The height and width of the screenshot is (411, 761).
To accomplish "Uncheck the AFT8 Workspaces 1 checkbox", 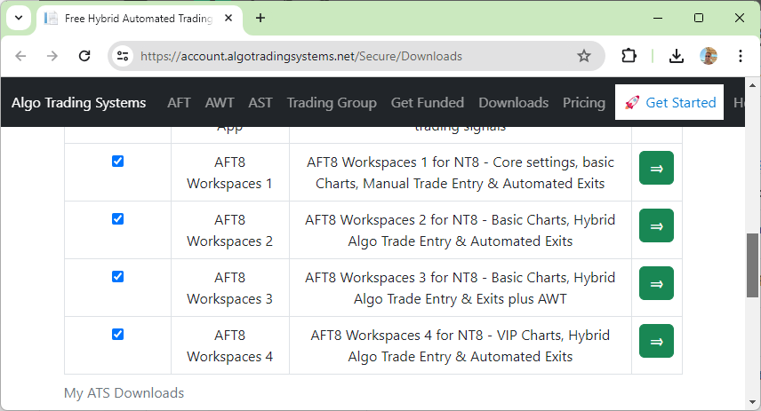I will [117, 161].
